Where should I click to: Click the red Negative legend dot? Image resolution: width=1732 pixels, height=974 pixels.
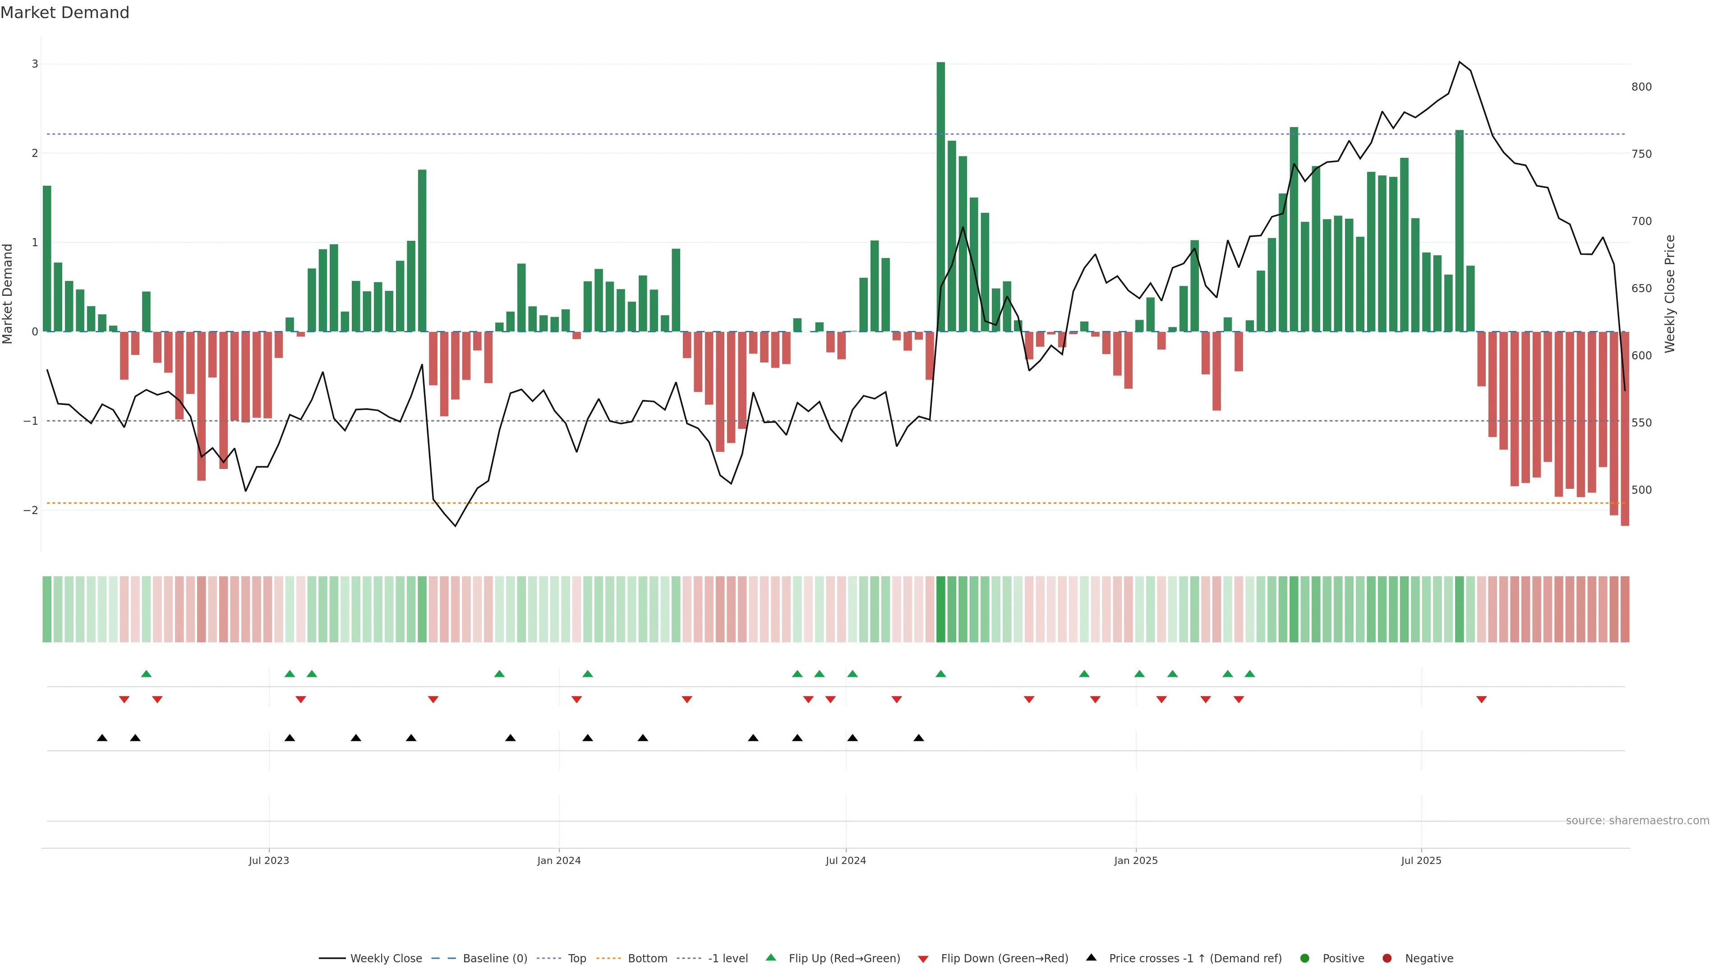click(x=1387, y=958)
